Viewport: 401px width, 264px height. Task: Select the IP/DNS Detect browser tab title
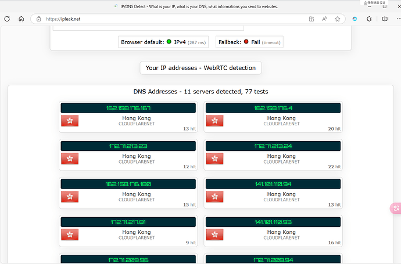[x=199, y=6]
